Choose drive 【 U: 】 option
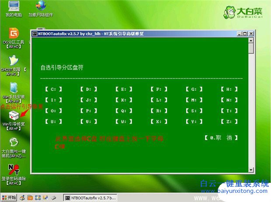 54,122
